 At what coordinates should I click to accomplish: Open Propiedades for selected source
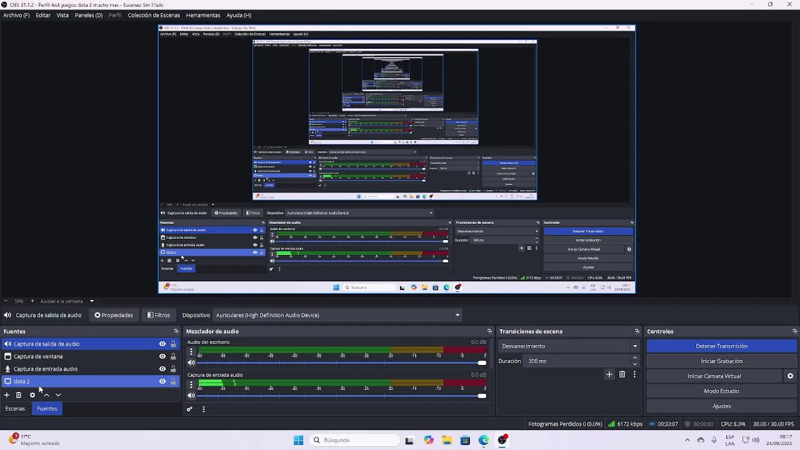pyautogui.click(x=114, y=315)
